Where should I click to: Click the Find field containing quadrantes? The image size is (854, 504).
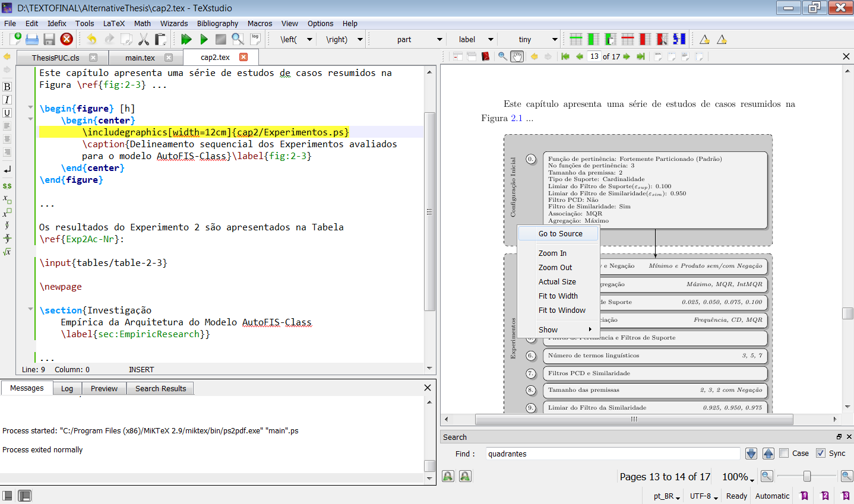coord(613,454)
